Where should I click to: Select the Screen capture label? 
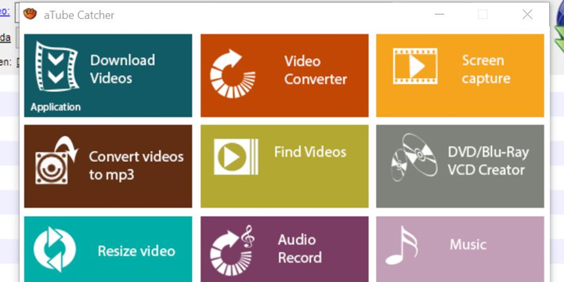pyautogui.click(x=486, y=69)
